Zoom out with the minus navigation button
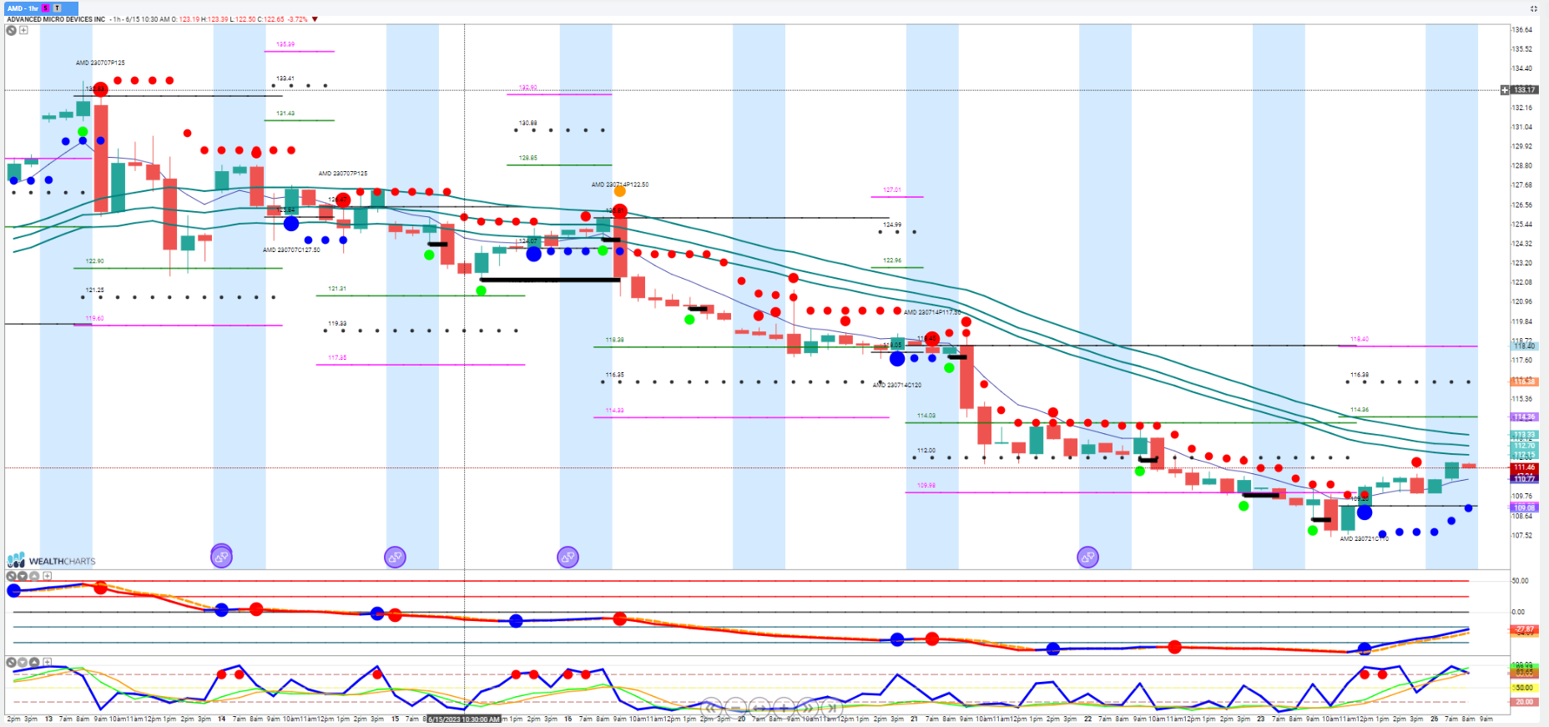 coord(735,708)
